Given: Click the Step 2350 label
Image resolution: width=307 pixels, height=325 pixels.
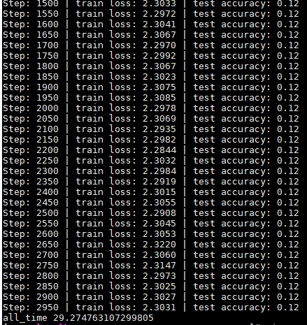Looking at the screenshot, I should tap(31, 182).
